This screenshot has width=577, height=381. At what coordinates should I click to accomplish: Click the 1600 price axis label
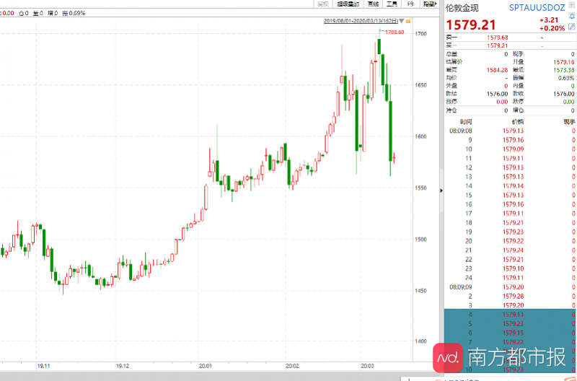point(421,136)
